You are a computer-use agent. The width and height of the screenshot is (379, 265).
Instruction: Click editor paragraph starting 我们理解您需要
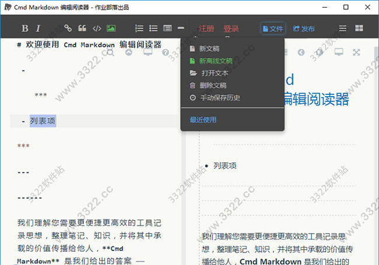point(89,242)
